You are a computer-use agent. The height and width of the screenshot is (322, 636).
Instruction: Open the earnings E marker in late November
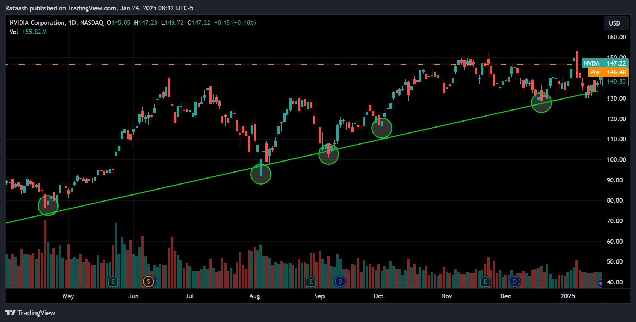(485, 282)
